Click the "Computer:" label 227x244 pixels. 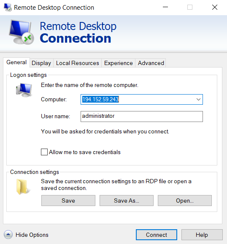[54, 99]
